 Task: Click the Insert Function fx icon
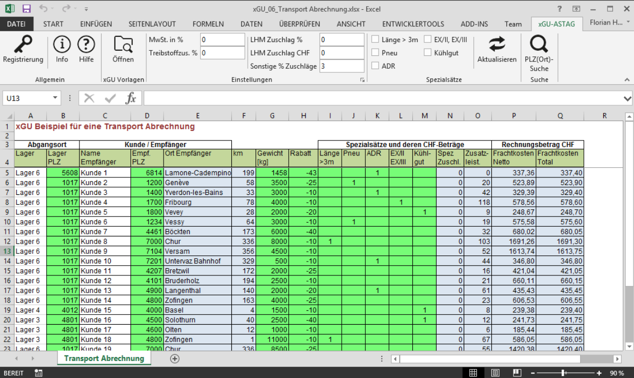(131, 98)
